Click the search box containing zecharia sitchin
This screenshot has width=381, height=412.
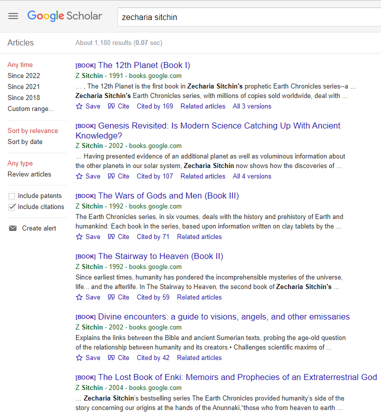click(249, 17)
